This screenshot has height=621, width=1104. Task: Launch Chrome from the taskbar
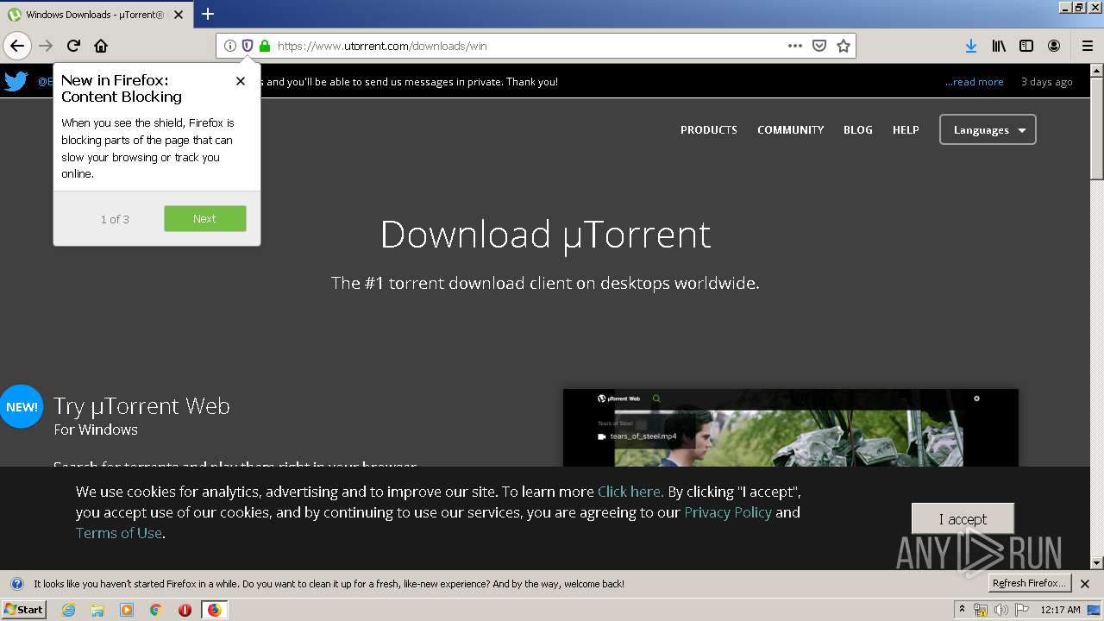pyautogui.click(x=156, y=610)
